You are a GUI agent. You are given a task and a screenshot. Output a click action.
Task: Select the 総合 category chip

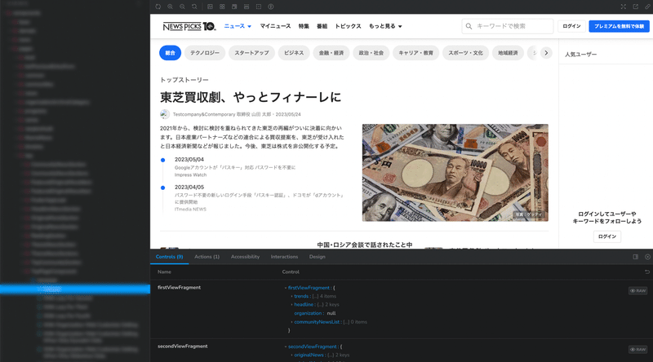tap(170, 53)
